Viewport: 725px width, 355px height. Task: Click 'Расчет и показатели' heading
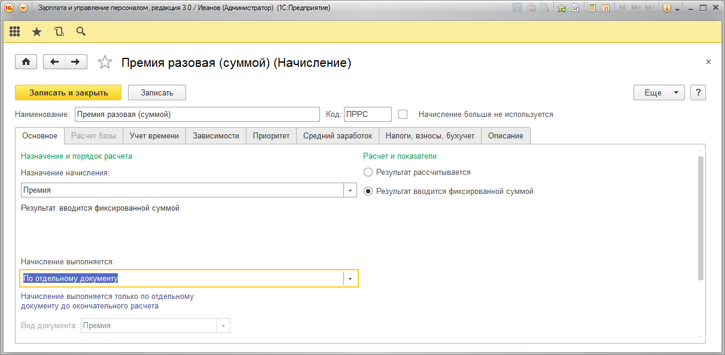click(x=400, y=156)
